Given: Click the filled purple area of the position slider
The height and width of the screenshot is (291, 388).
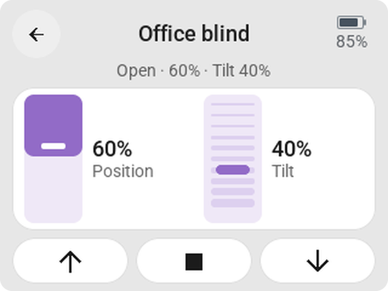Looking at the screenshot, I should point(53,119).
